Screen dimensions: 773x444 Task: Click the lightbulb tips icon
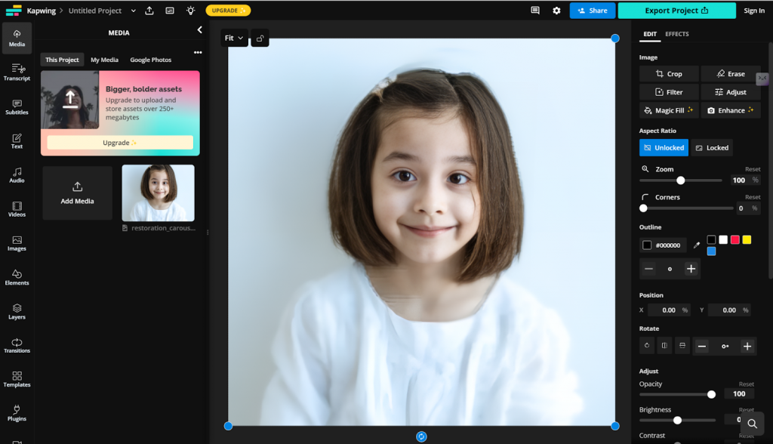191,11
